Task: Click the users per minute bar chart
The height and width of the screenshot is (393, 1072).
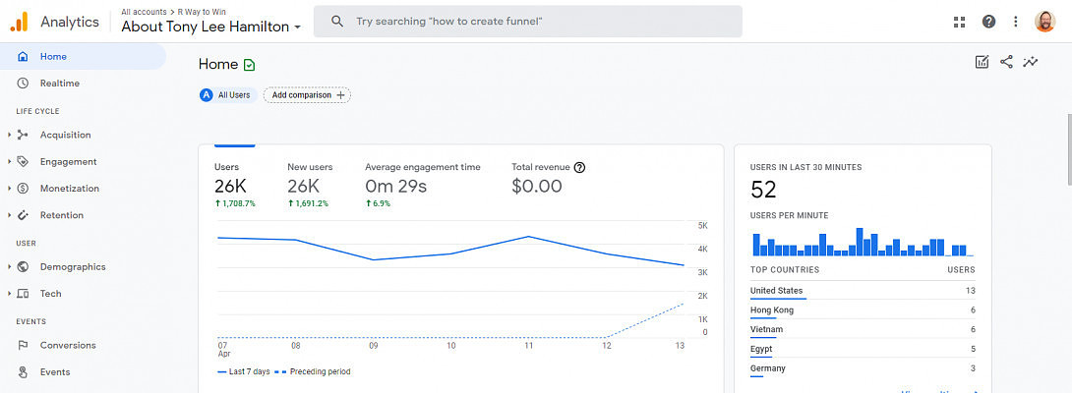Action: click(863, 242)
